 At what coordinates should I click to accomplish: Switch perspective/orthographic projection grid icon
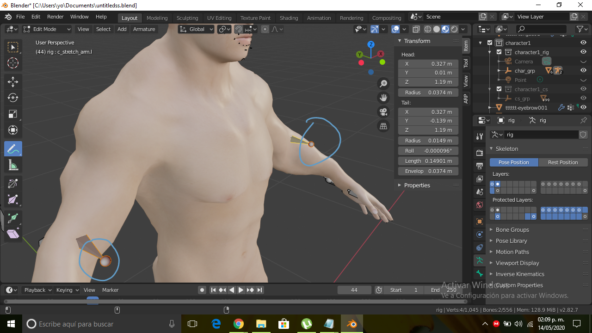[x=383, y=126]
